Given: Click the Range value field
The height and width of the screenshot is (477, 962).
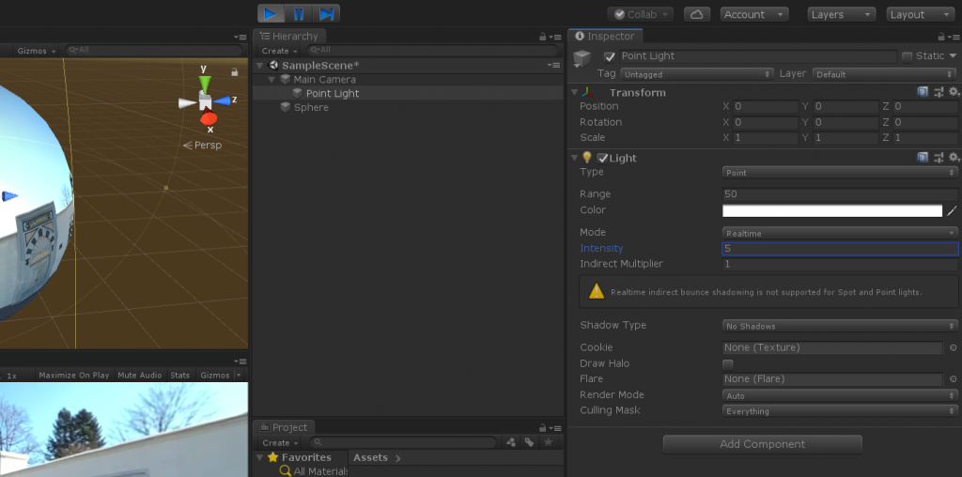Looking at the screenshot, I should tap(840, 193).
